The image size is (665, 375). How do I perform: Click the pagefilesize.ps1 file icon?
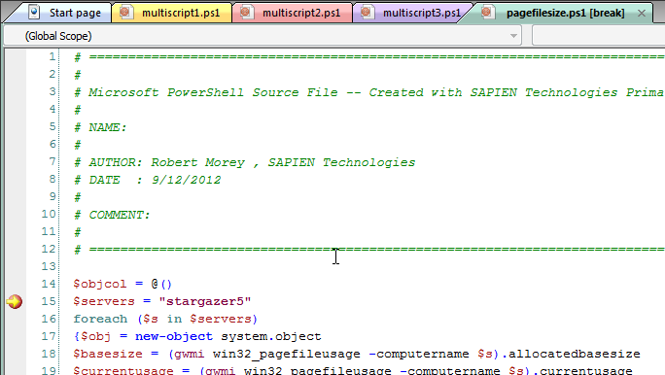tap(487, 13)
